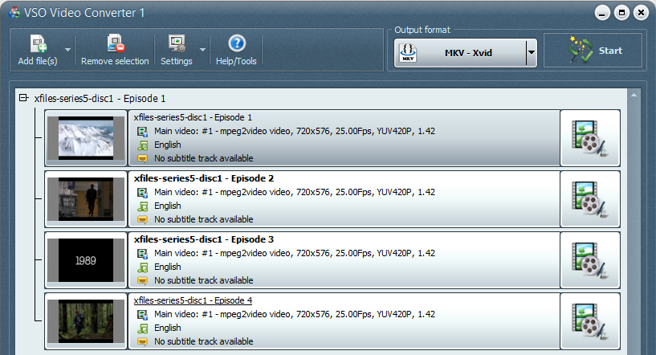
Task: Click the main video stream icon of Episode 1
Action: pos(143,132)
